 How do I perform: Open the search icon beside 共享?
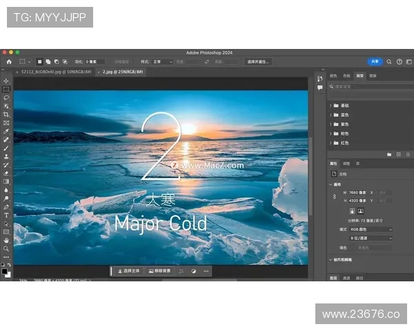pyautogui.click(x=389, y=61)
